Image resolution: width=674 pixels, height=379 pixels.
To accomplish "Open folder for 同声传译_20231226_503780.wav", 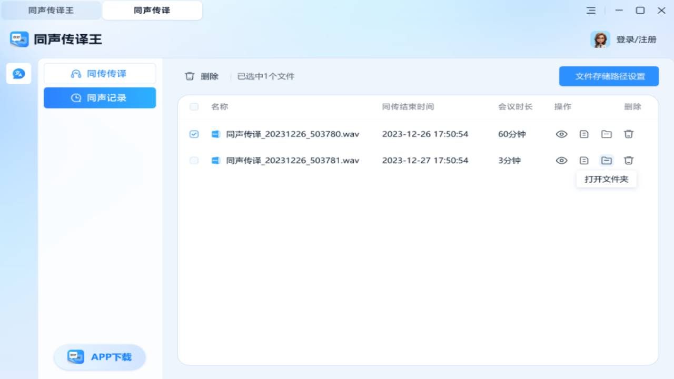I will tap(607, 134).
